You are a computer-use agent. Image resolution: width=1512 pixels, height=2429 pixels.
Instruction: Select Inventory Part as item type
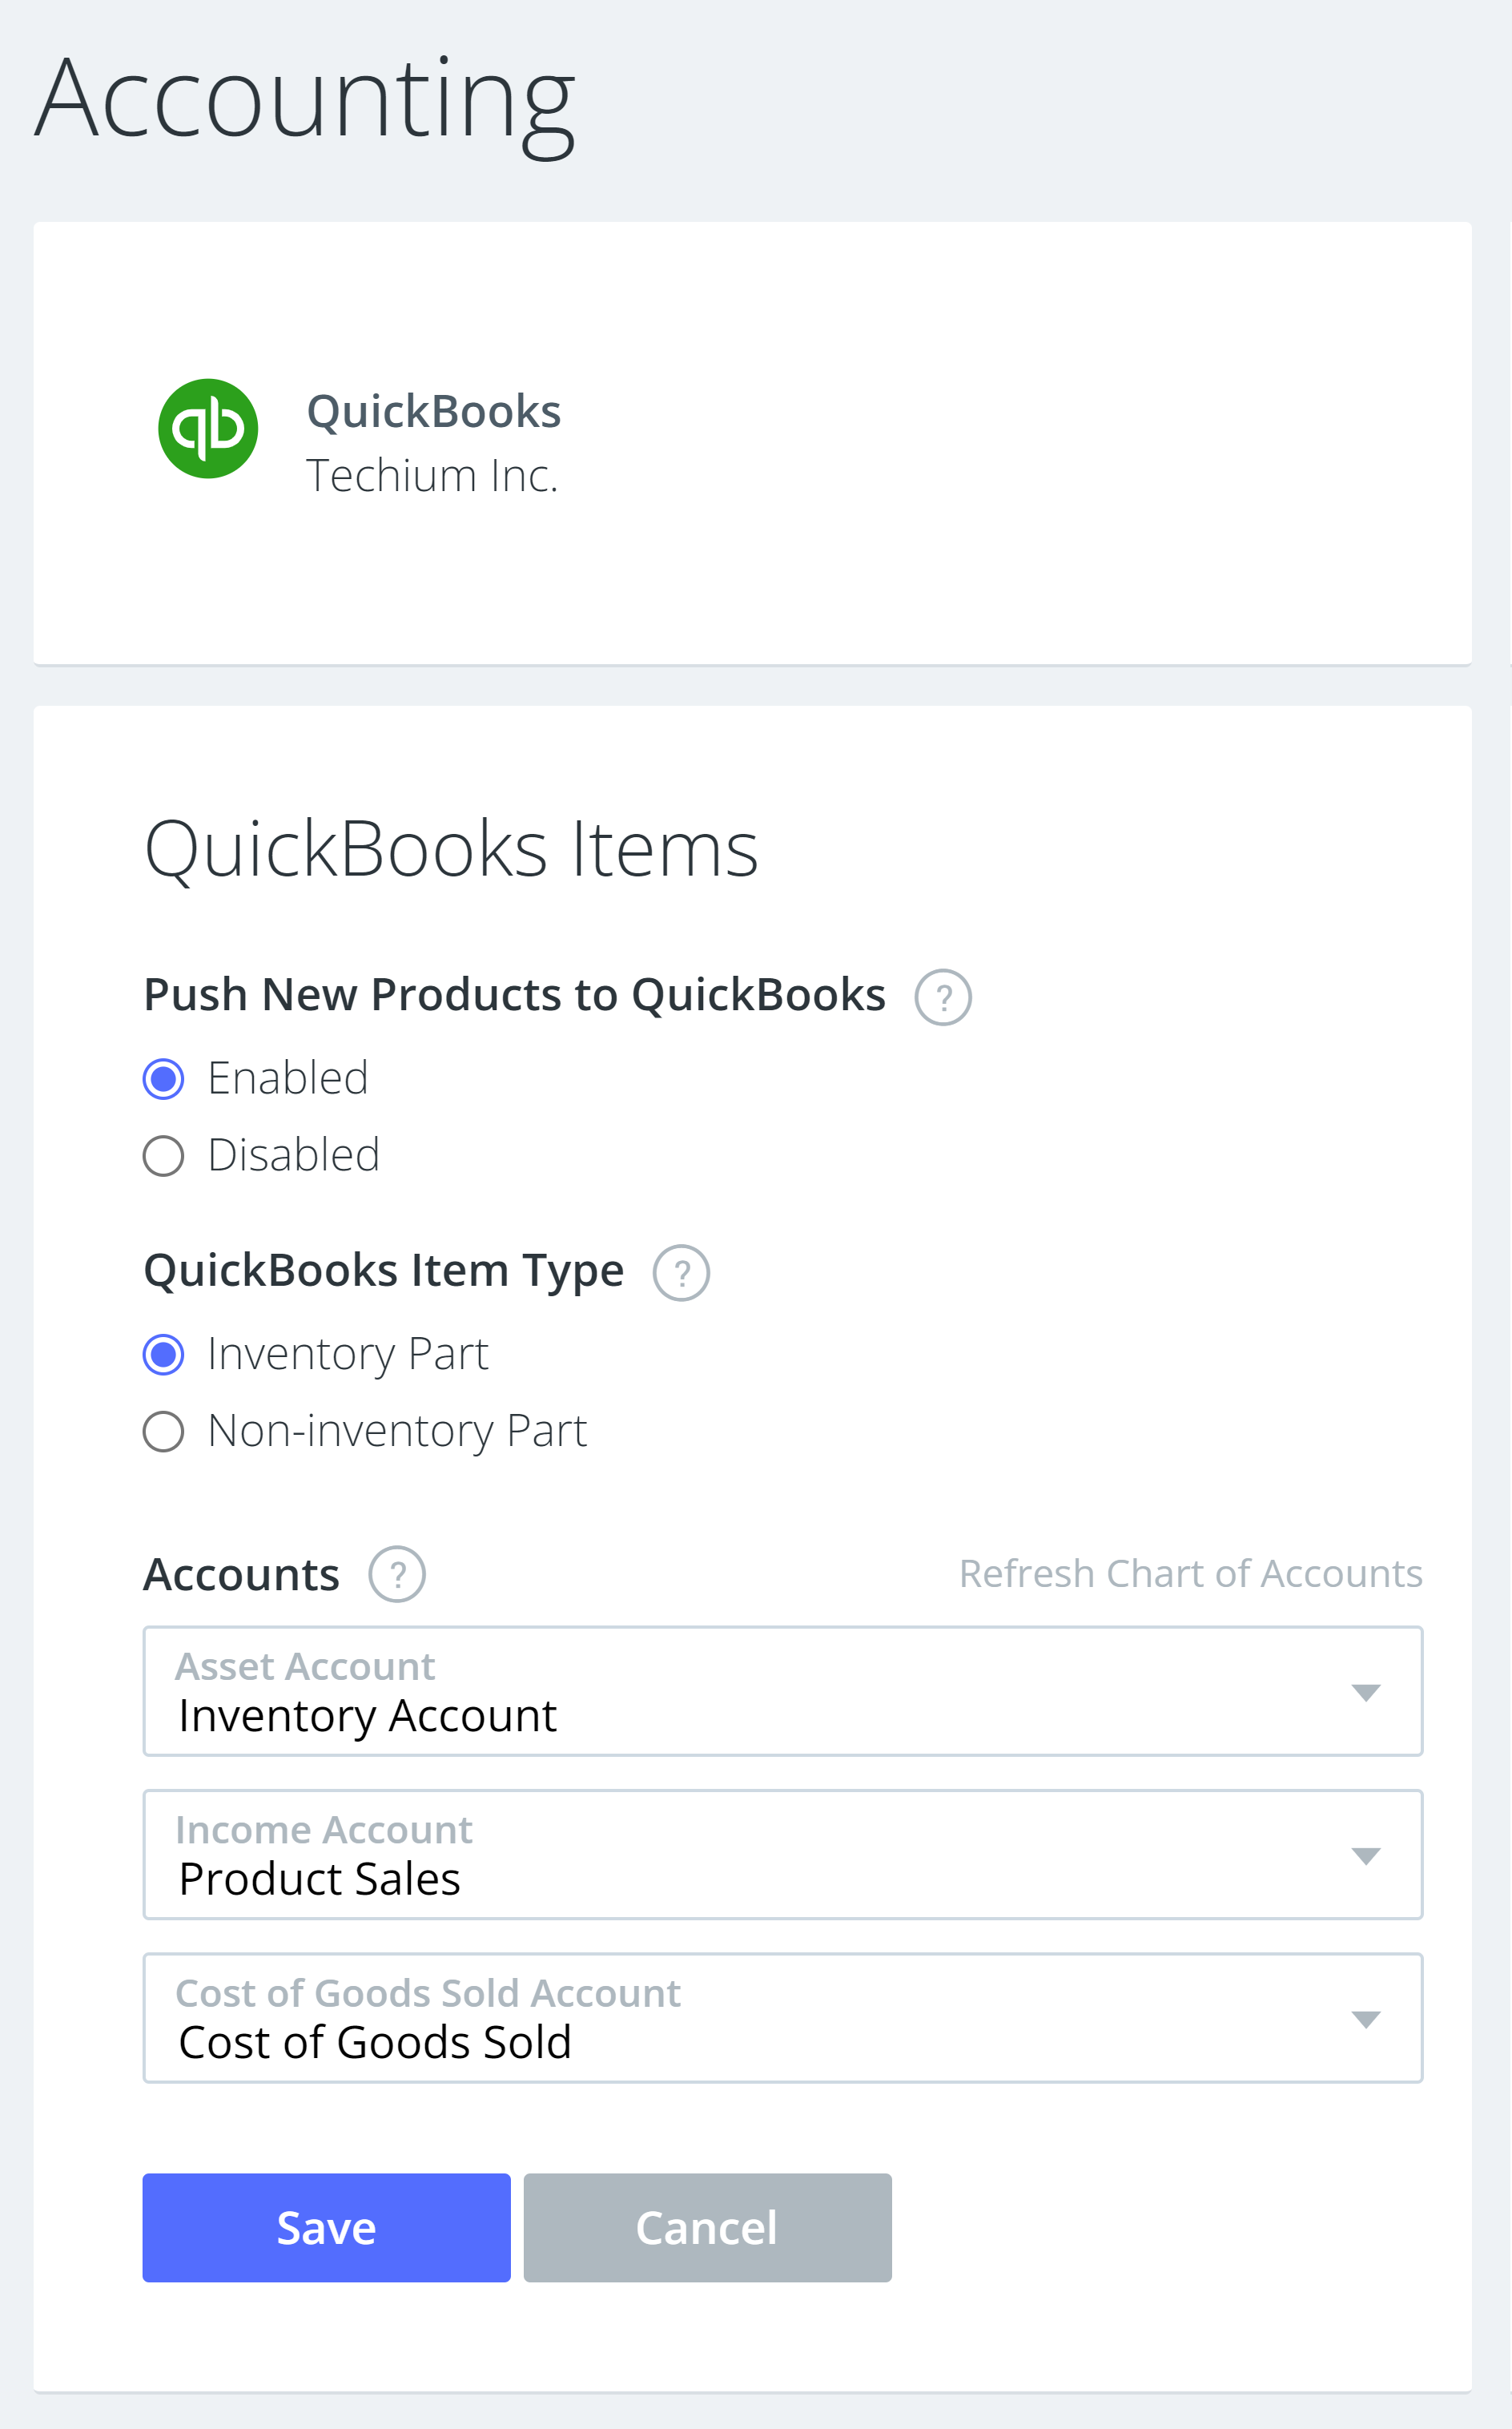(163, 1354)
